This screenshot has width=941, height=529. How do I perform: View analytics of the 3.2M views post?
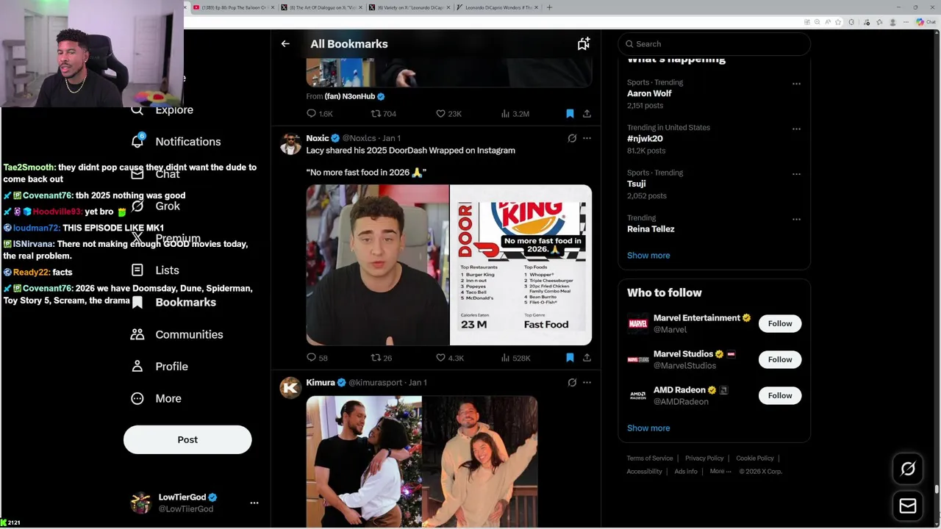pos(515,114)
